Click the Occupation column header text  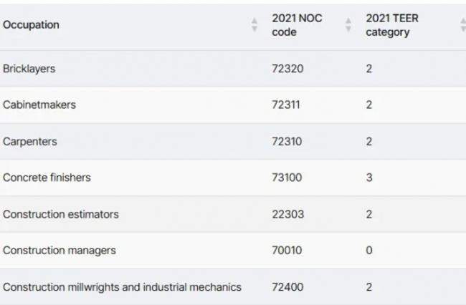pyautogui.click(x=31, y=25)
